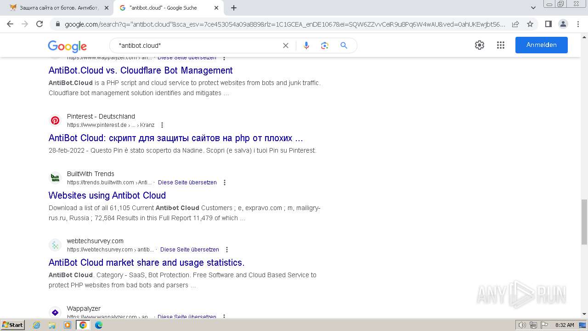This screenshot has height=331, width=588.
Task: Open more options for BuiltWith result
Action: coord(225,183)
